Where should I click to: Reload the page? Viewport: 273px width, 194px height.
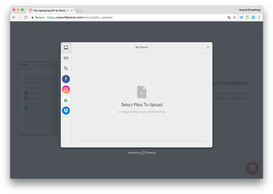[x=26, y=17]
